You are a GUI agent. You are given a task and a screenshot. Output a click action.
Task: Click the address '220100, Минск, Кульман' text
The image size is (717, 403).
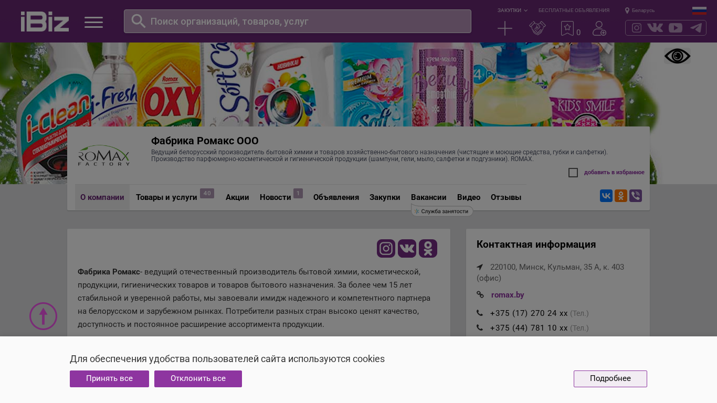(x=550, y=272)
